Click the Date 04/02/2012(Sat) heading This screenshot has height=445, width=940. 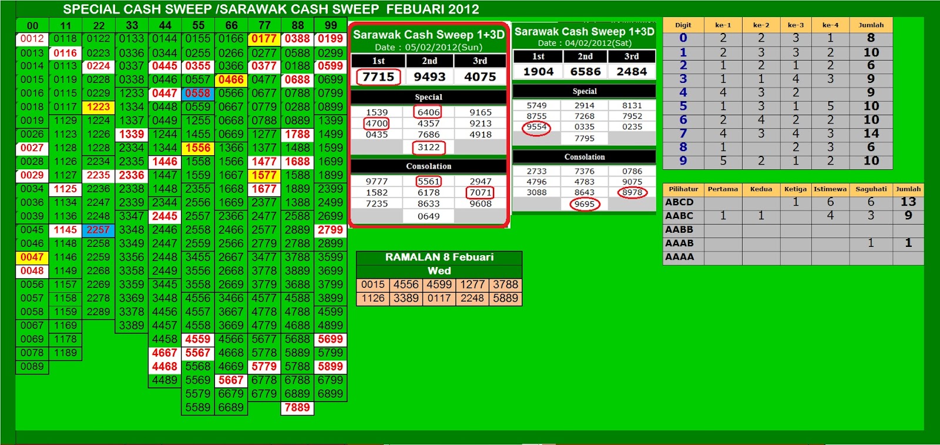[x=585, y=43]
